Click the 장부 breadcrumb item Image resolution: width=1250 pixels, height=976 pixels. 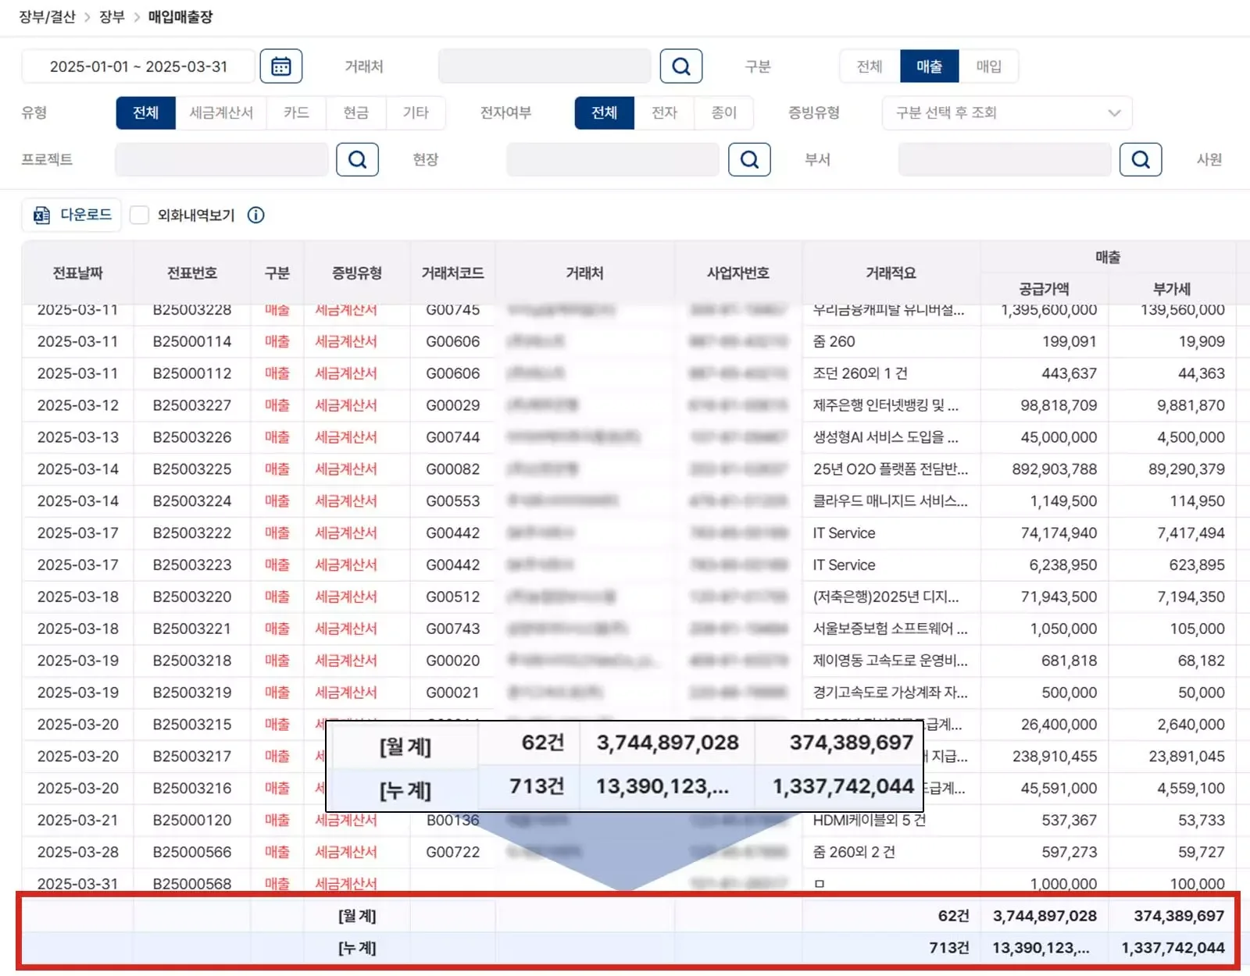[x=112, y=17]
